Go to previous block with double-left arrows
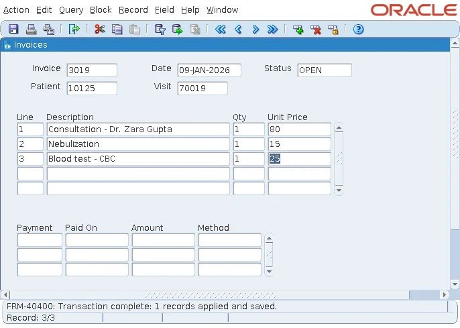460x328 pixels. click(x=221, y=30)
